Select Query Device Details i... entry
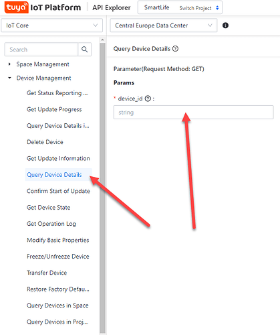The image size is (280, 335). point(58,126)
